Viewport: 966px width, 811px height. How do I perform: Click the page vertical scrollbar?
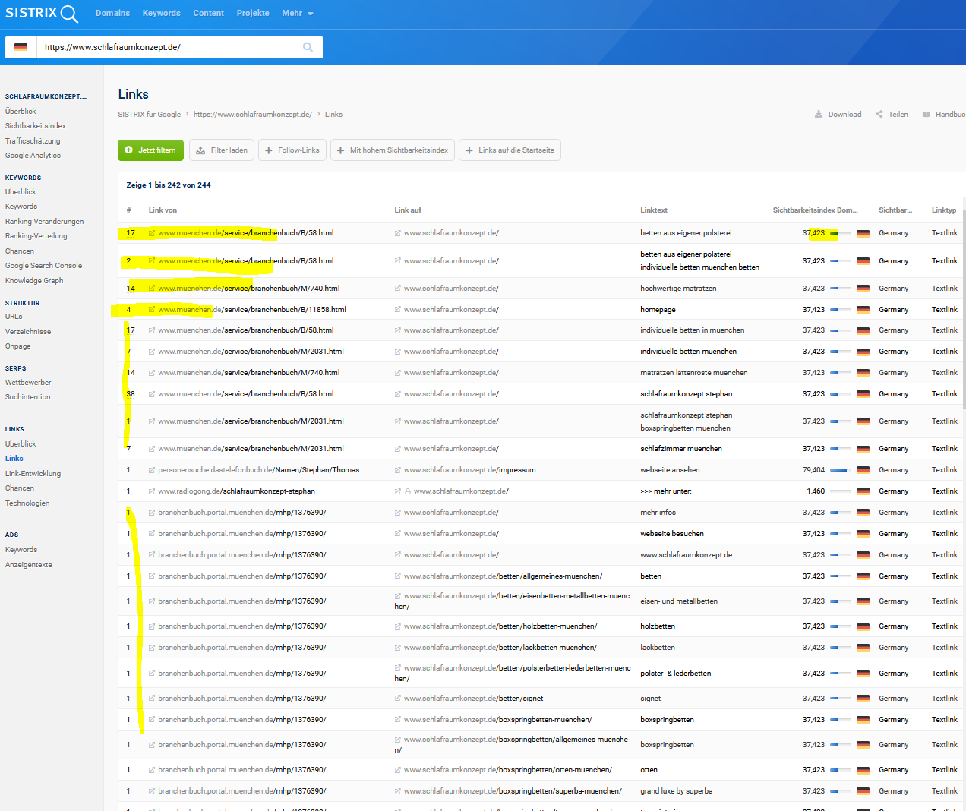click(x=964, y=309)
